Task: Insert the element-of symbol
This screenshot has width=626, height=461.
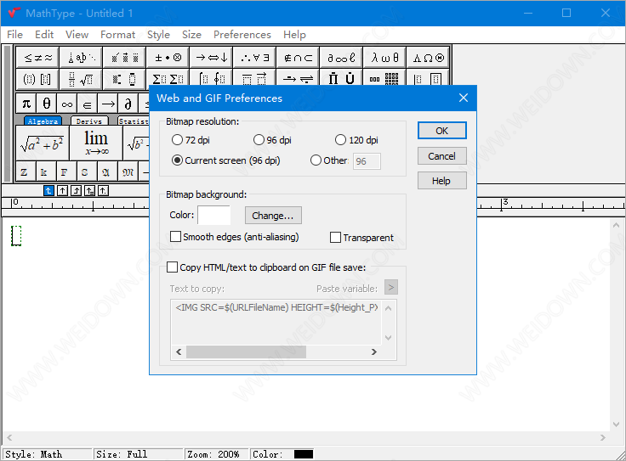Action: coord(88,104)
